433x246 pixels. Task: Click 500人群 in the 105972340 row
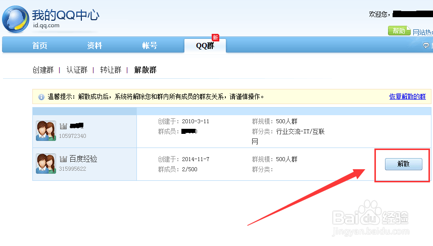(x=286, y=121)
